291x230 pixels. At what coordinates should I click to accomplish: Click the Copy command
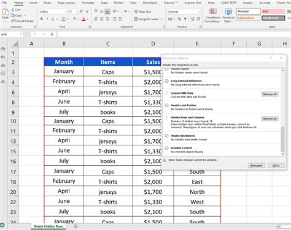tap(17, 15)
